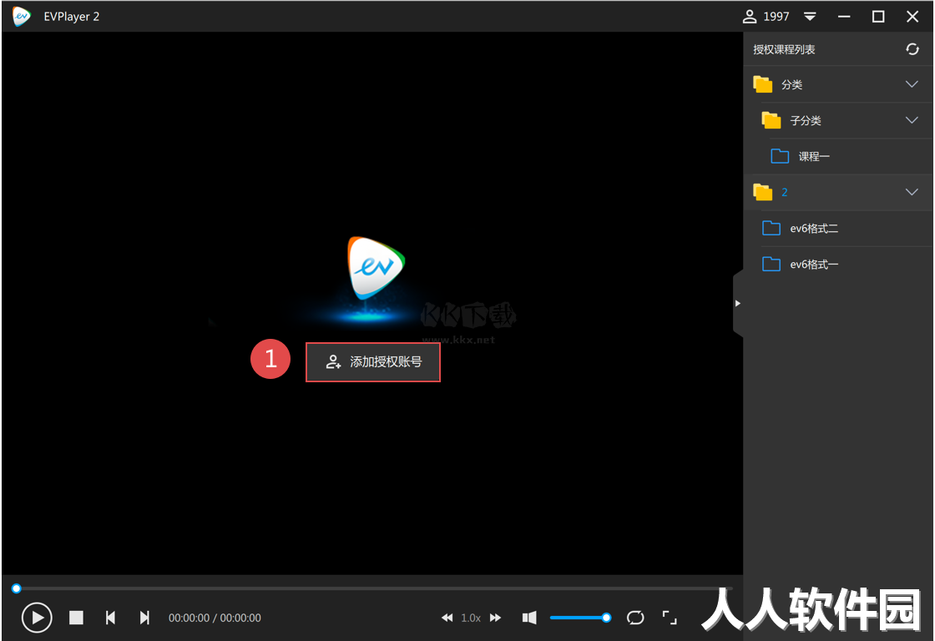Play the video
Screen dimensions: 935x641
[37, 618]
